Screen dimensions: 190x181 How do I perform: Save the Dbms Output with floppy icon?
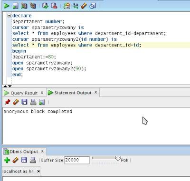[x=24, y=160]
